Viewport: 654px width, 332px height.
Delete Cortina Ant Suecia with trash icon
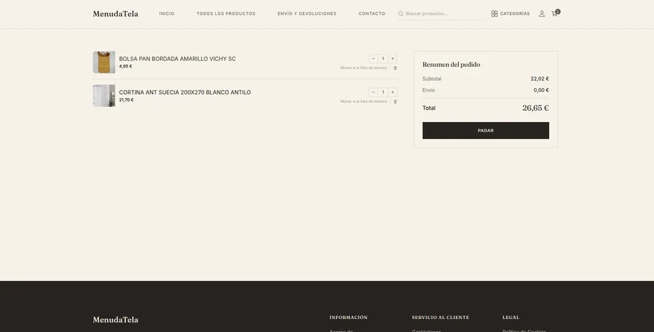[x=395, y=102]
